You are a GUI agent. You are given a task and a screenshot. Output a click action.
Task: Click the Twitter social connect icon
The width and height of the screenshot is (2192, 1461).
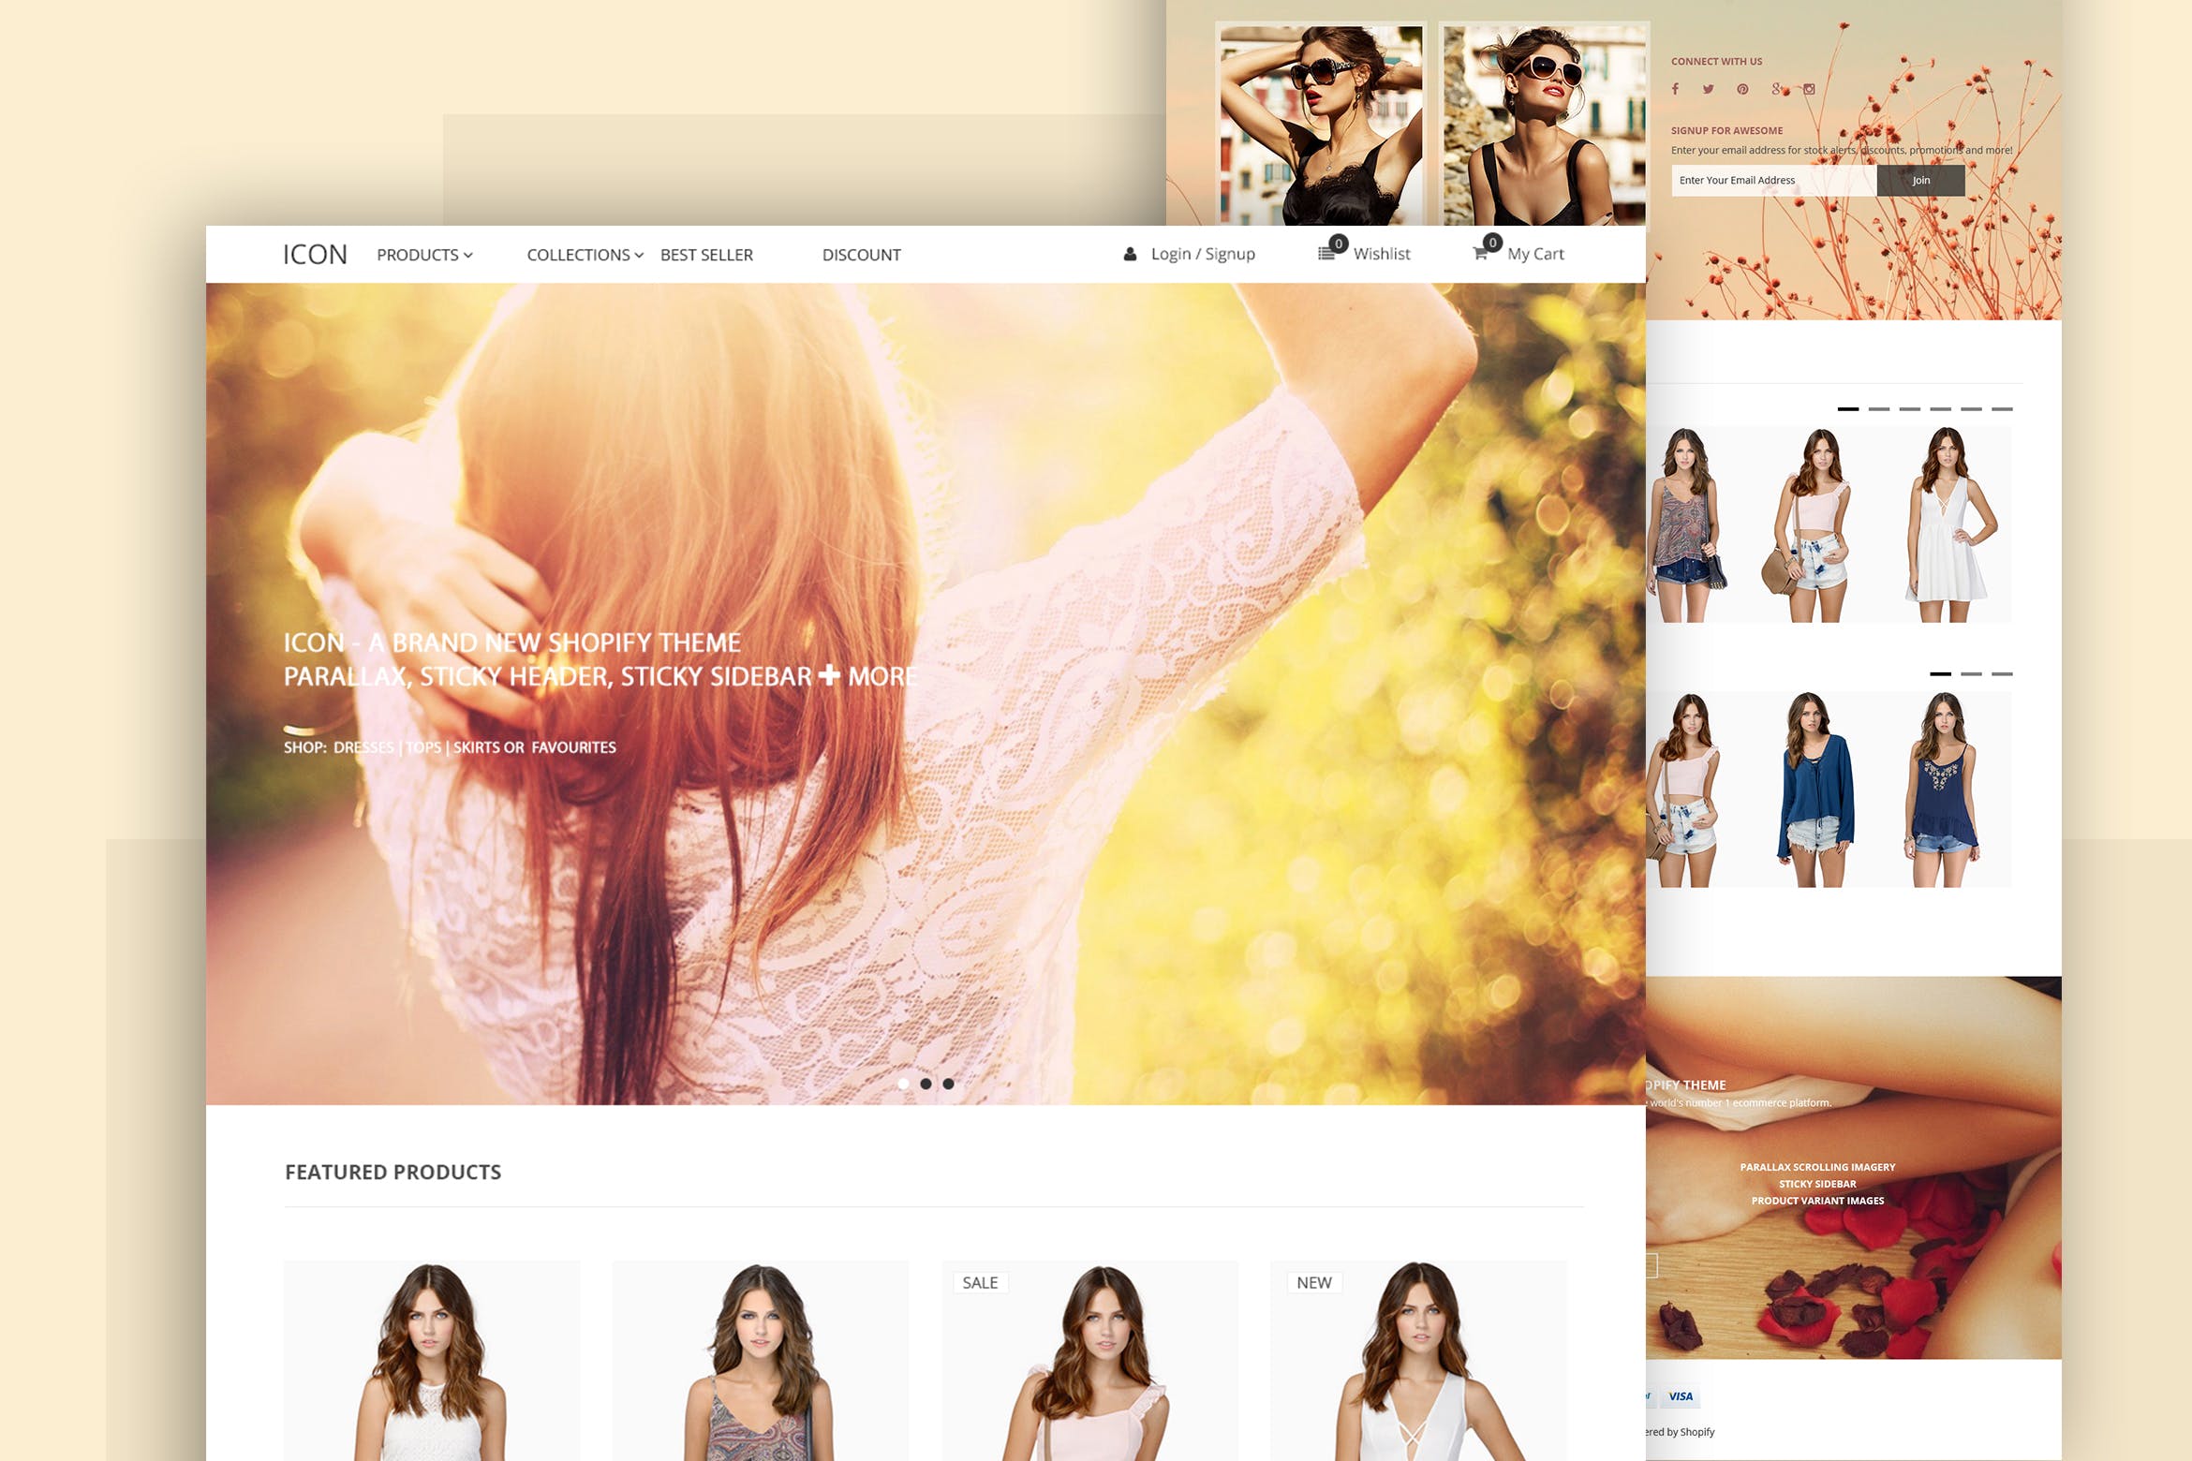(1708, 92)
